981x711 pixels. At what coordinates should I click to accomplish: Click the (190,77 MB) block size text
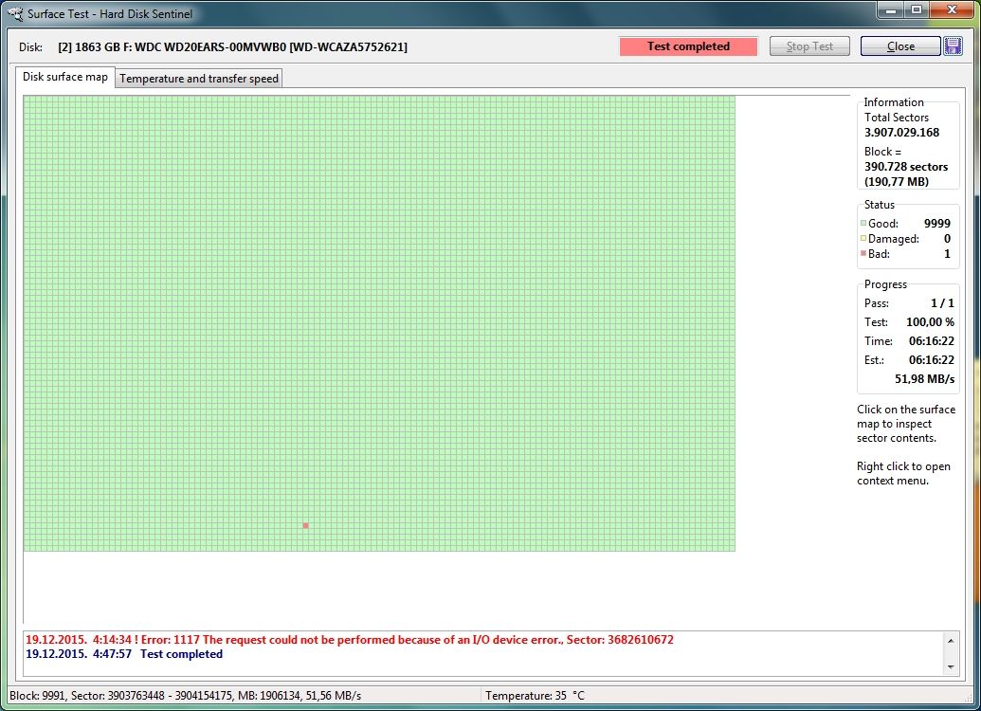[897, 181]
